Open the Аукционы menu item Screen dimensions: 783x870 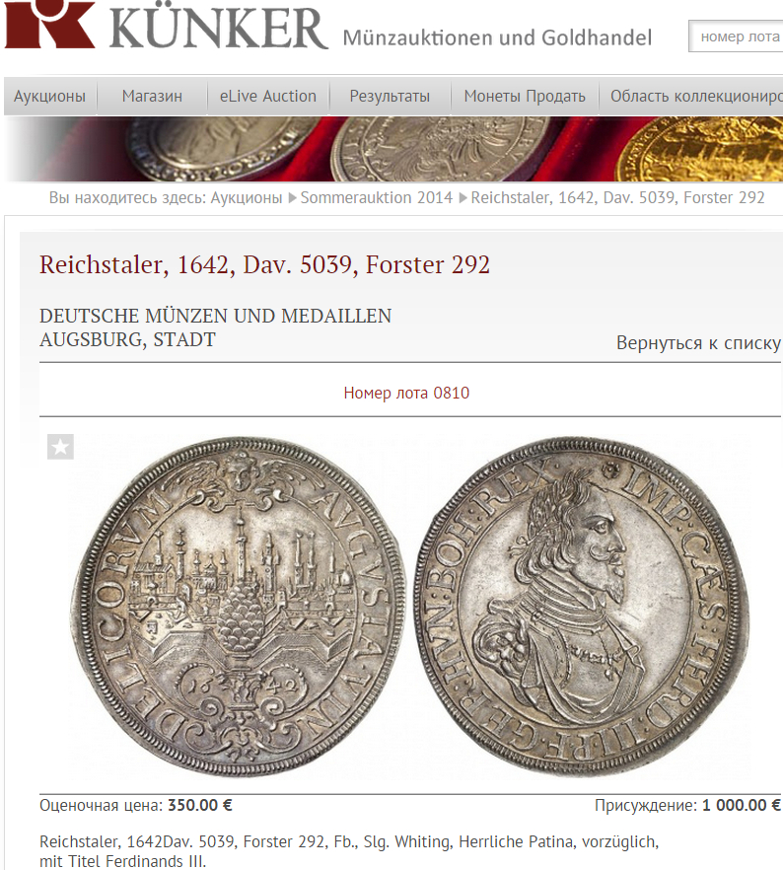[x=50, y=96]
